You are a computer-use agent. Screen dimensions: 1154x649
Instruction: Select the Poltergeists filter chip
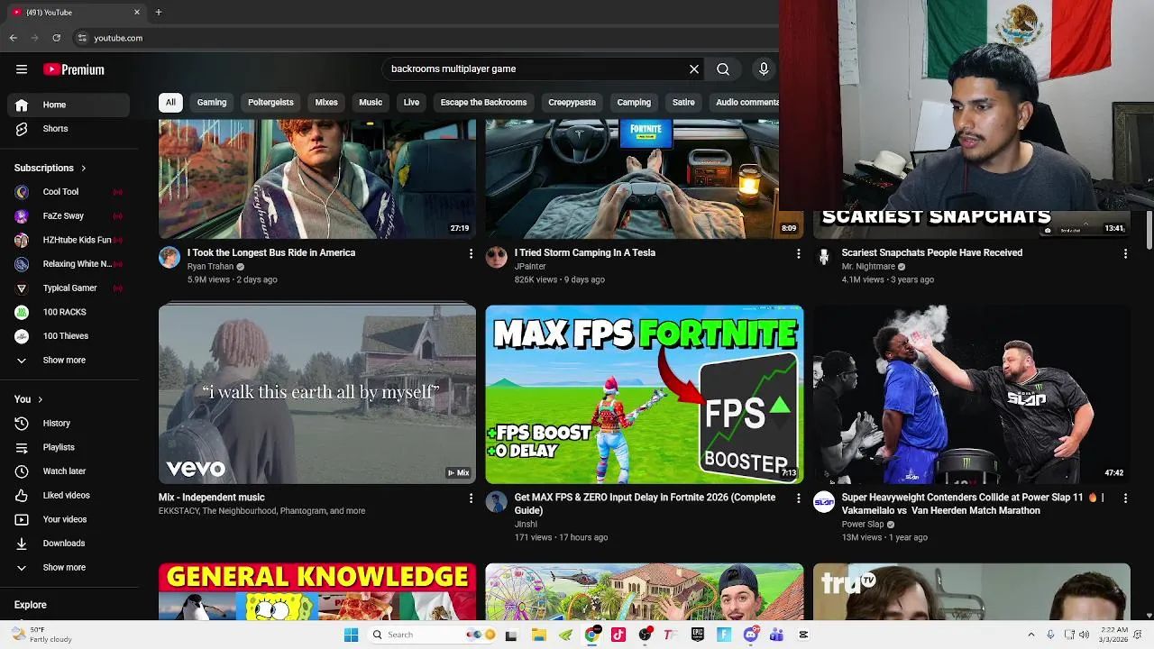[x=270, y=103]
